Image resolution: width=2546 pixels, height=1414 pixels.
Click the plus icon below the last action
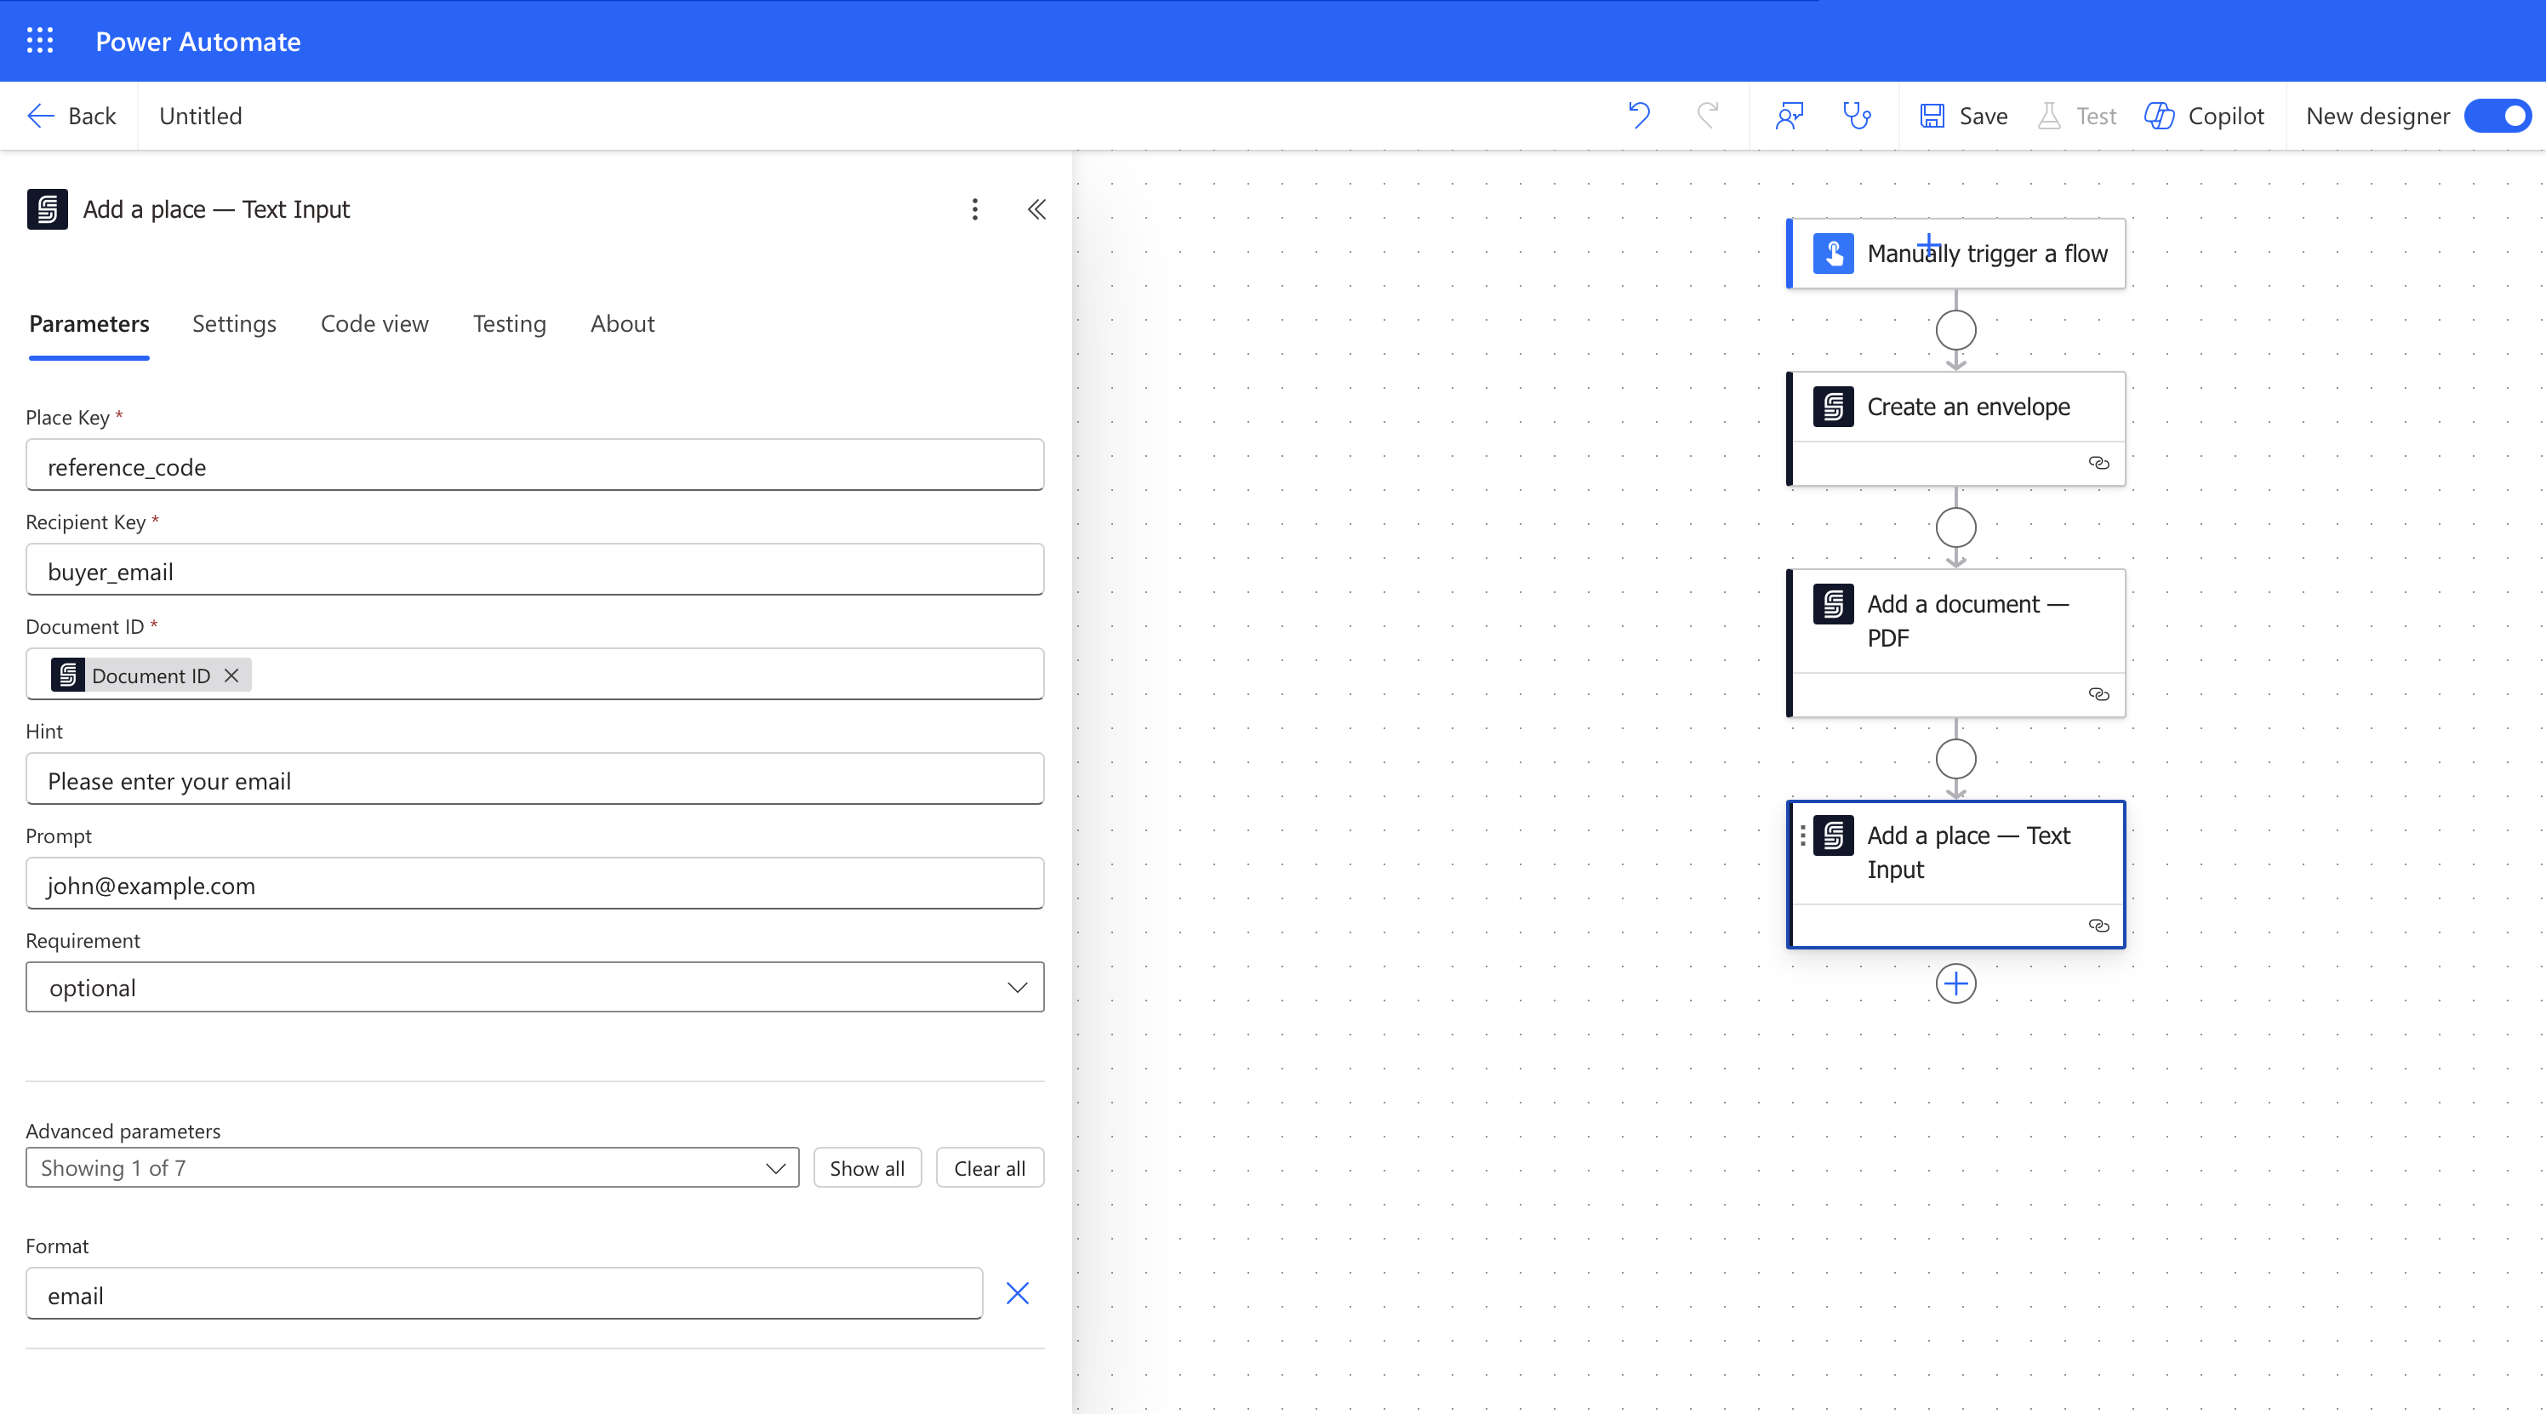click(1955, 984)
